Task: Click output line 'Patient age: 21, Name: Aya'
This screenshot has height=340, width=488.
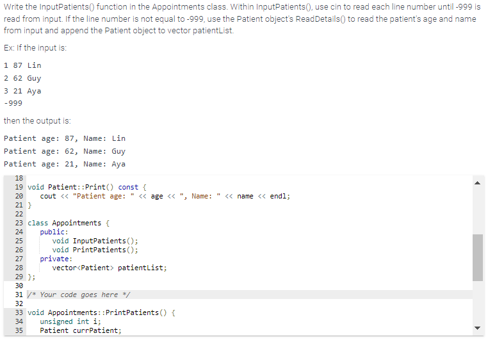Action: point(65,165)
